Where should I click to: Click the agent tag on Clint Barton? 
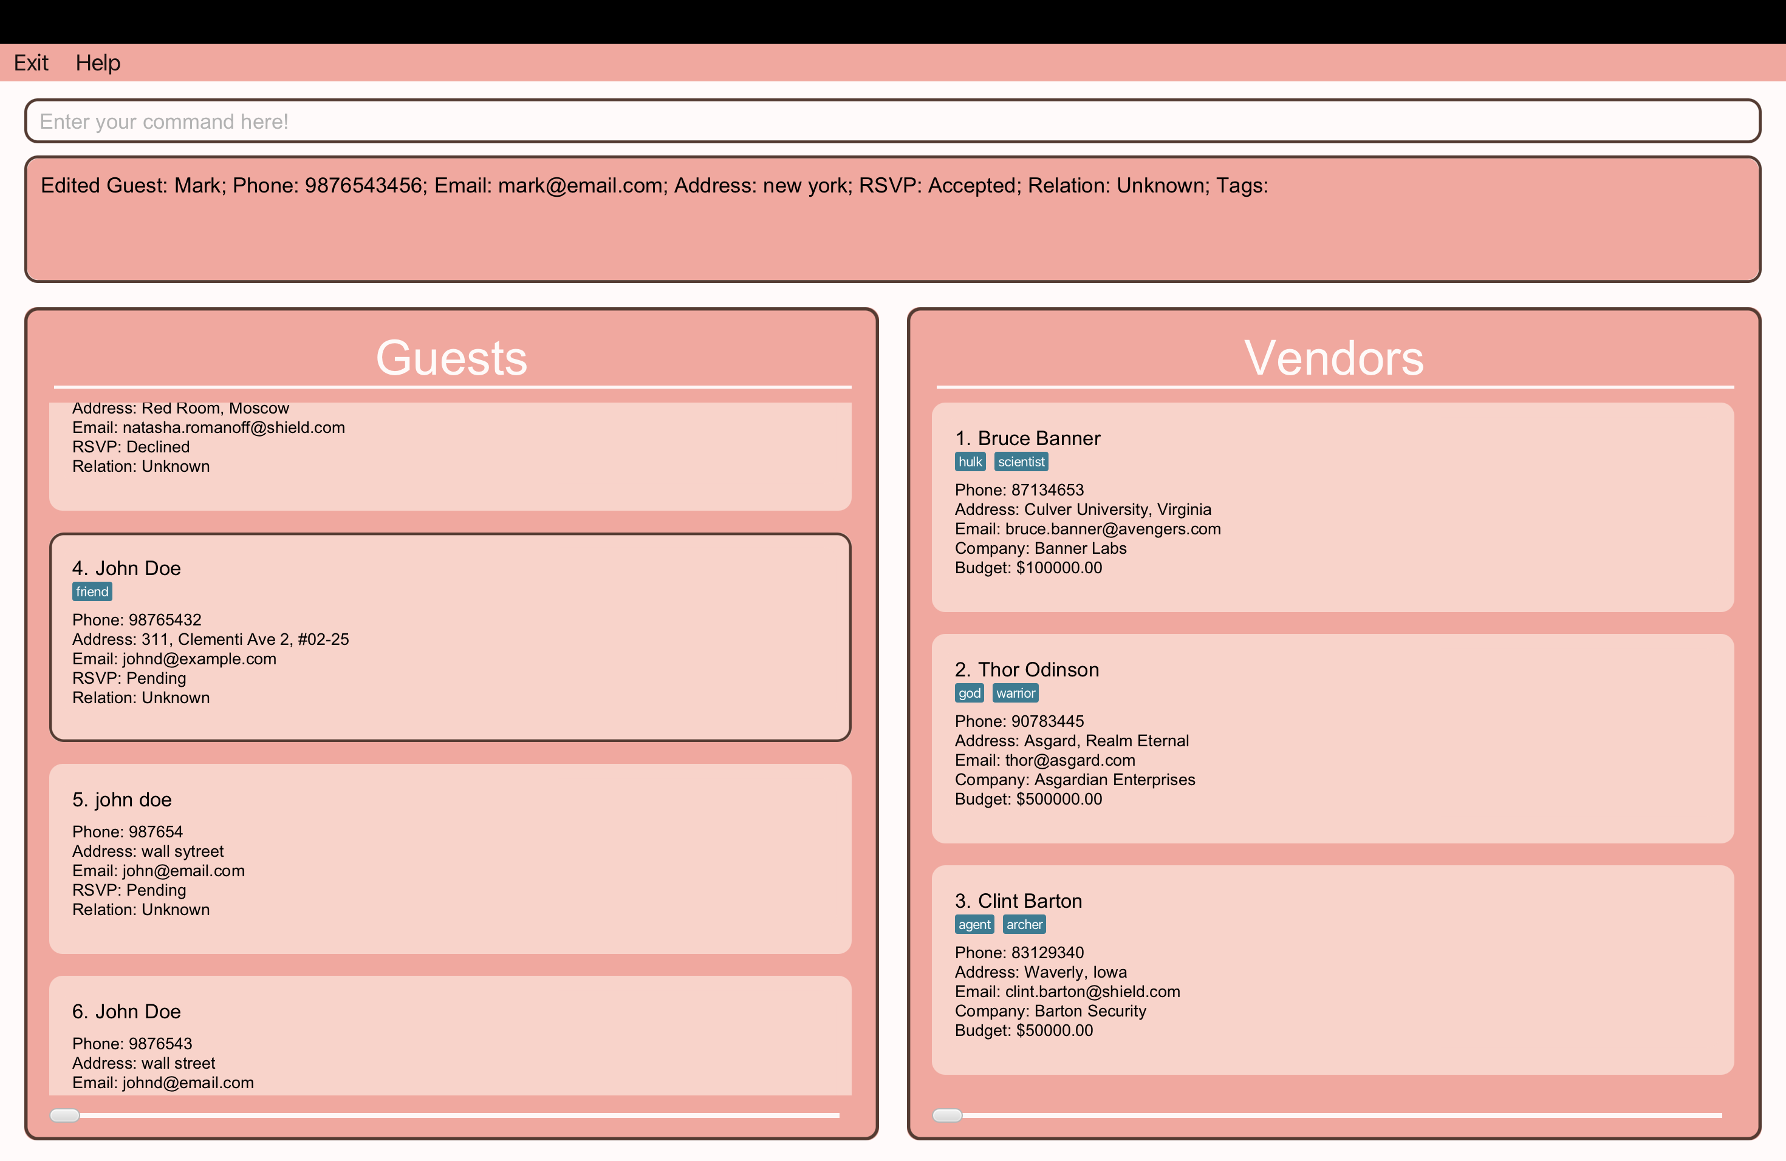click(x=974, y=925)
